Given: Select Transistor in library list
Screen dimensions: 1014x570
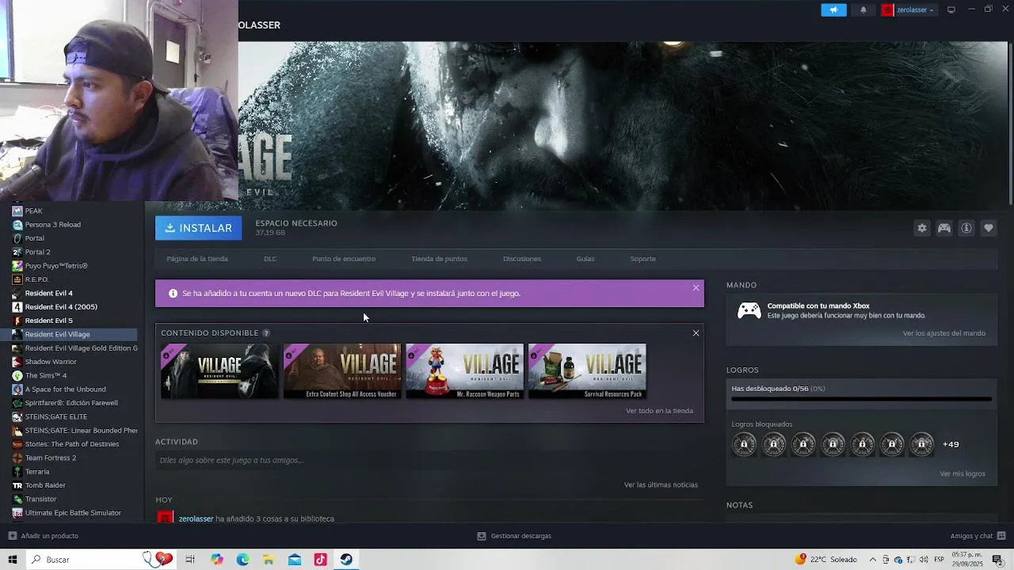Looking at the screenshot, I should tap(41, 499).
